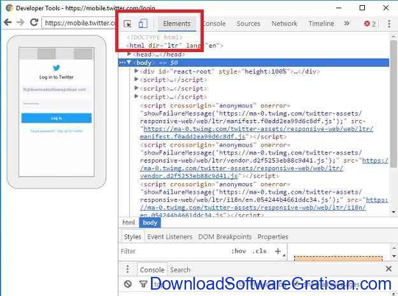The height and width of the screenshot is (296, 398).
Task: Open the Properties pane tab
Action: 273,237
